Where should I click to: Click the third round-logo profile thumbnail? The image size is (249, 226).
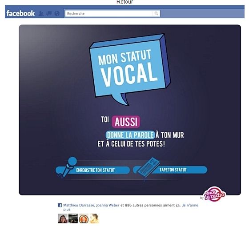84,218
